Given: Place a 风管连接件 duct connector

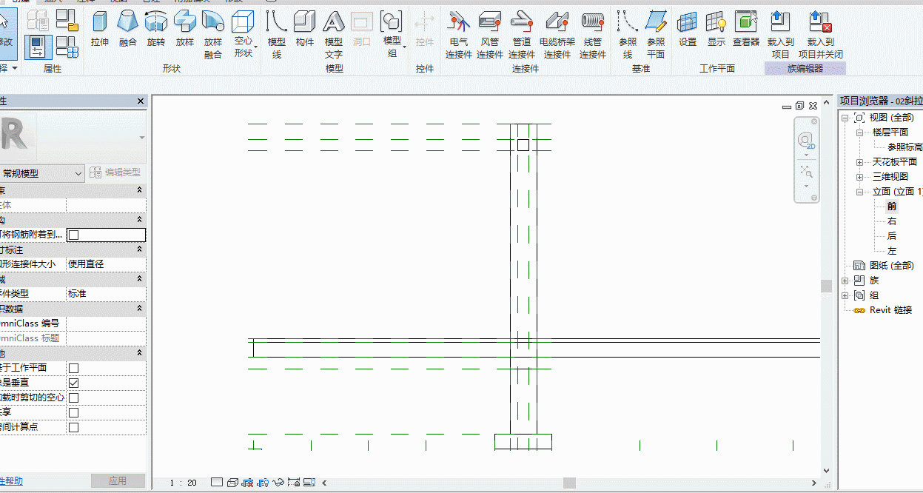Looking at the screenshot, I should point(490,35).
